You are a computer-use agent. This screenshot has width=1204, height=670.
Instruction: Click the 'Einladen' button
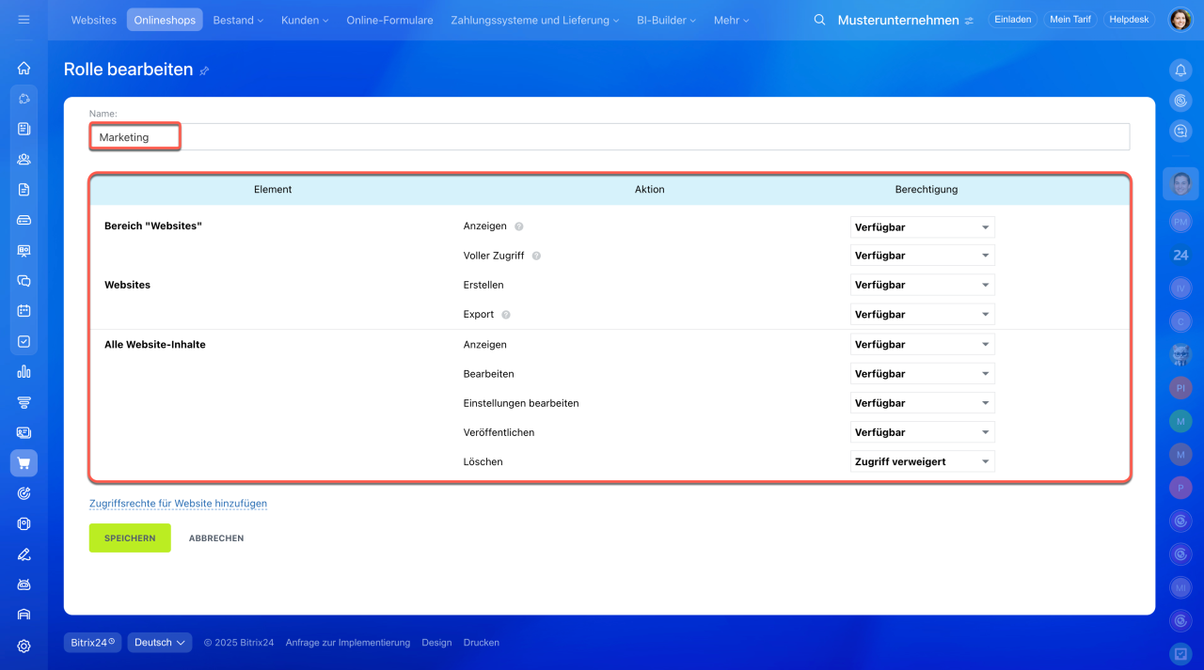coord(1012,20)
